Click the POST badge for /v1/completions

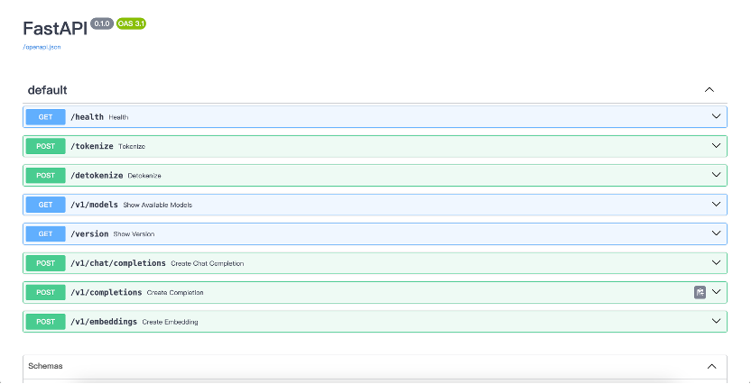point(45,292)
